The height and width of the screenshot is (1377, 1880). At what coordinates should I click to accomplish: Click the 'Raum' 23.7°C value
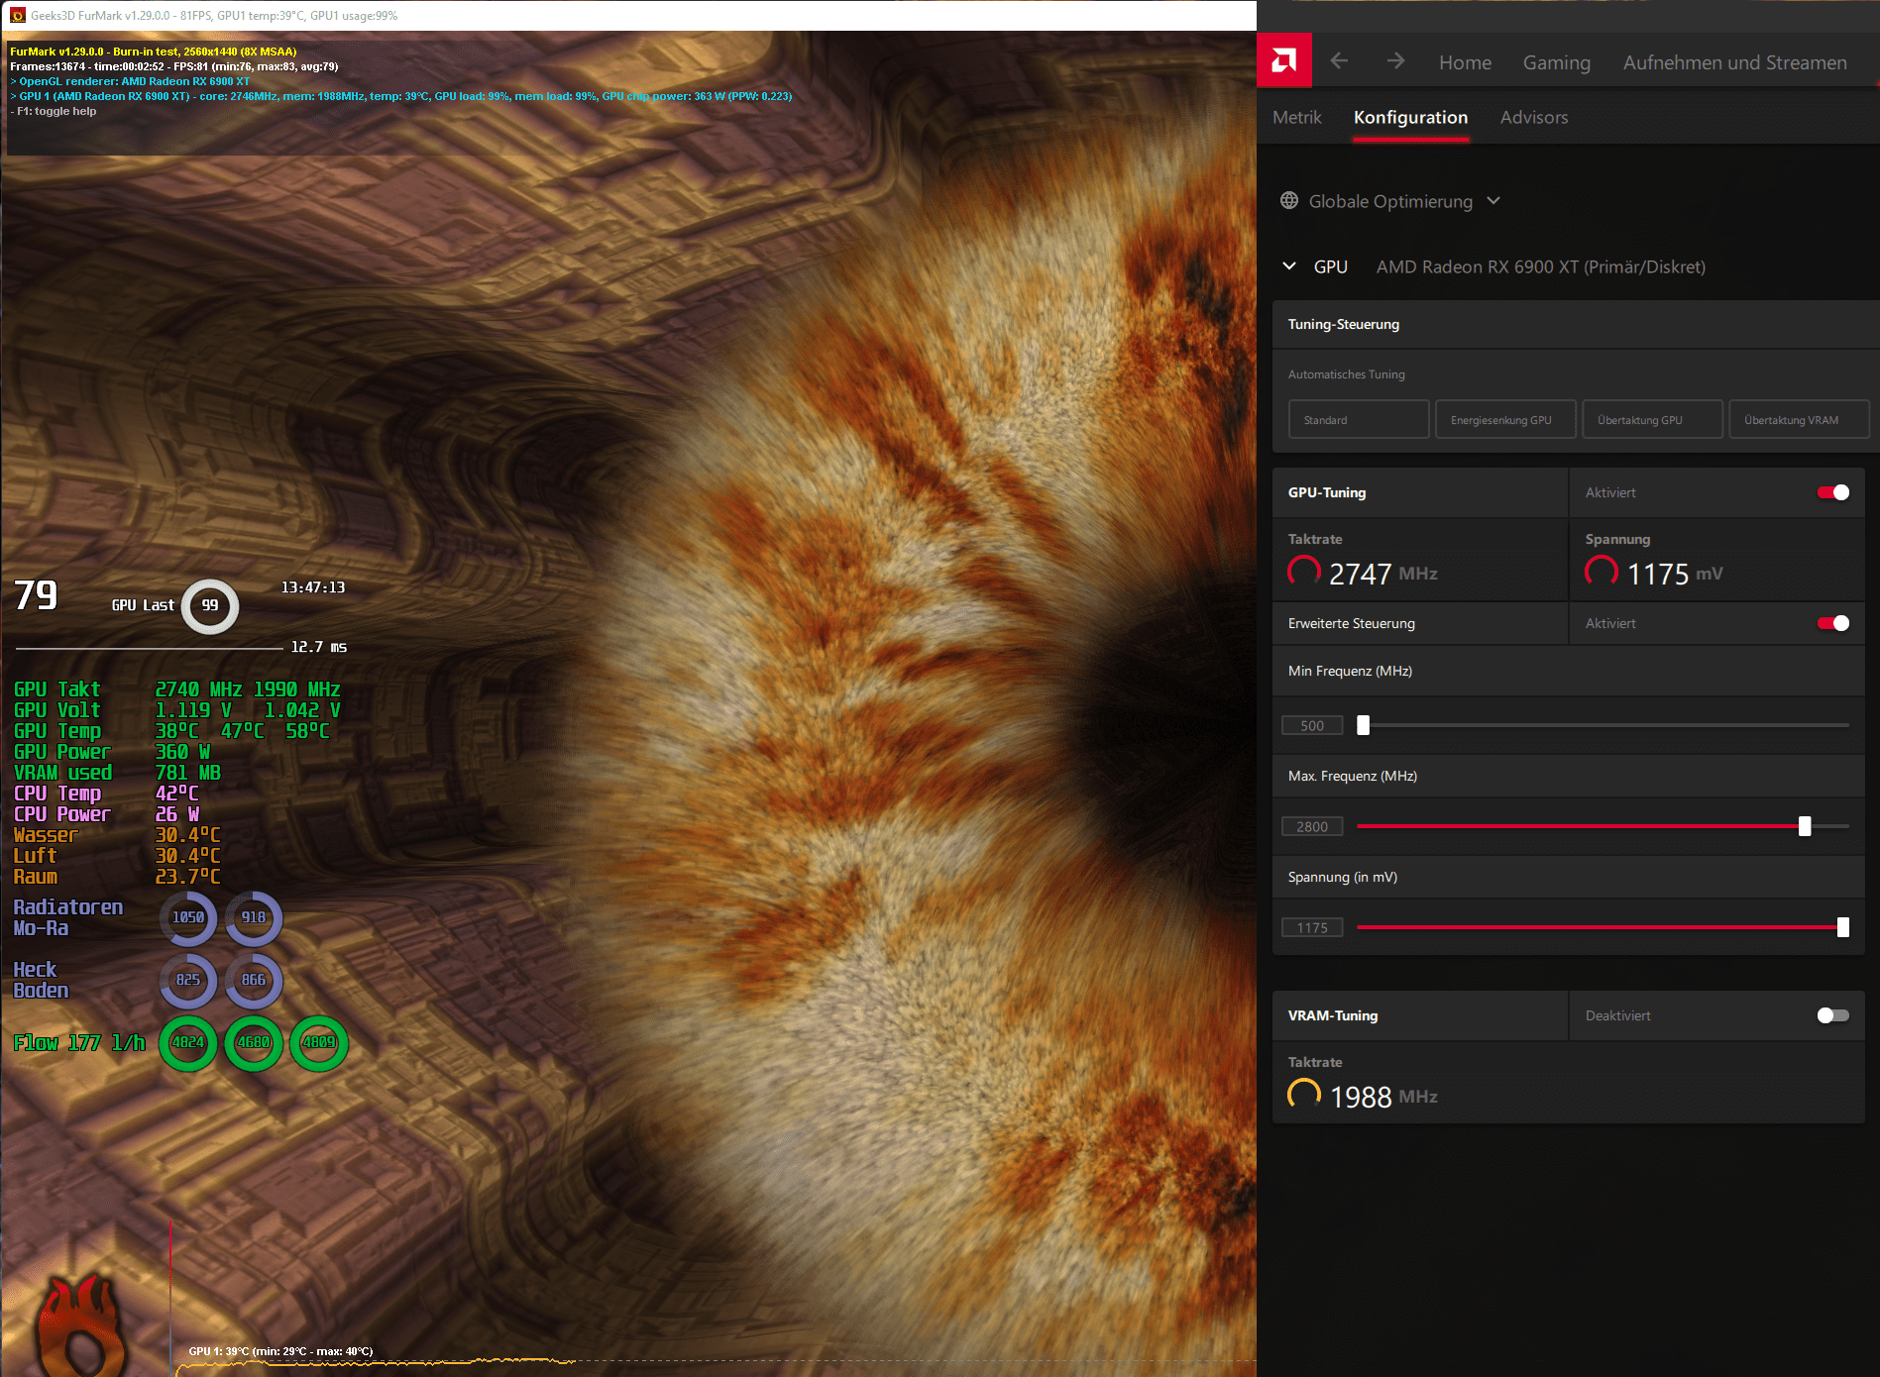188,877
